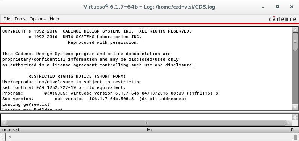
Task: Click the command pane's small down arrow
Action: point(295,118)
